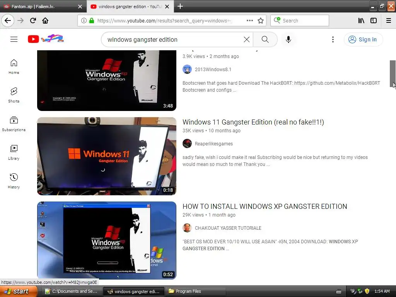Bookmark this page with the star icon
The width and height of the screenshot is (396, 297).
point(261,21)
